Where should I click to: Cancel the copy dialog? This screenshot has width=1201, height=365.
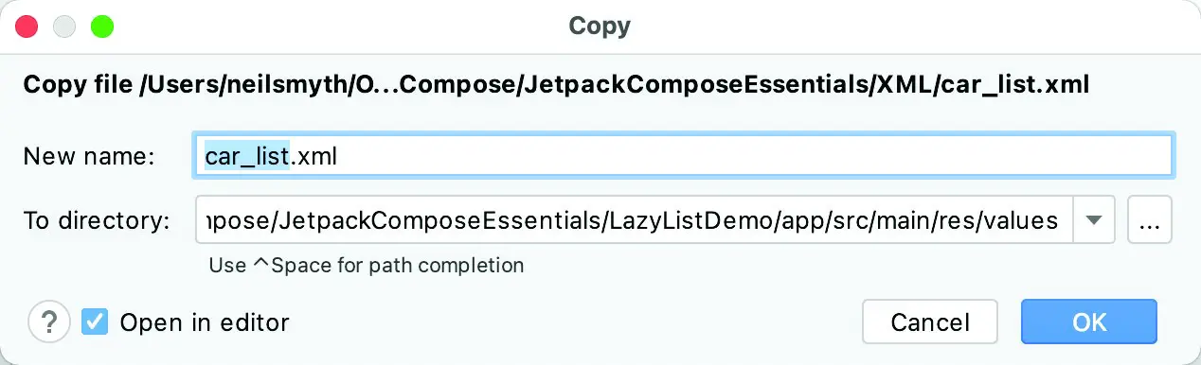pyautogui.click(x=929, y=322)
